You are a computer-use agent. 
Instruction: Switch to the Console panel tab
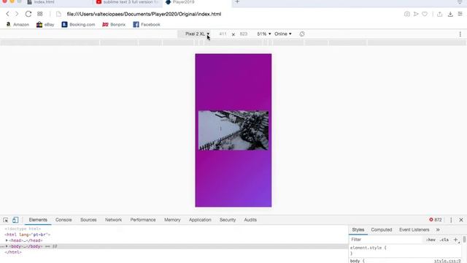click(63, 220)
